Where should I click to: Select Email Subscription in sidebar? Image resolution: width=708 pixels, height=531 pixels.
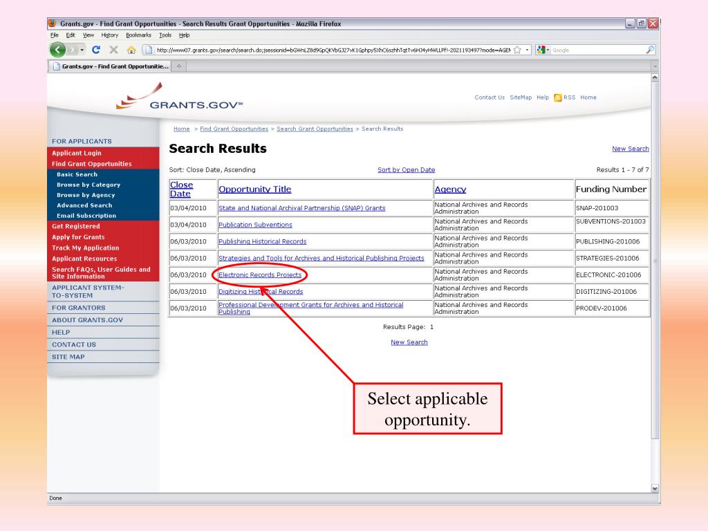(x=86, y=216)
